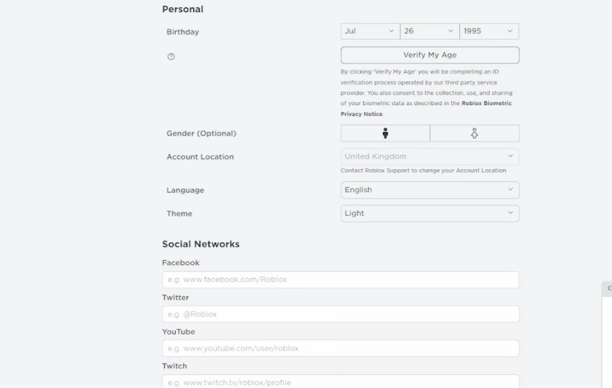
Task: Click the chevron arrow beside year 1995
Action: (x=510, y=31)
